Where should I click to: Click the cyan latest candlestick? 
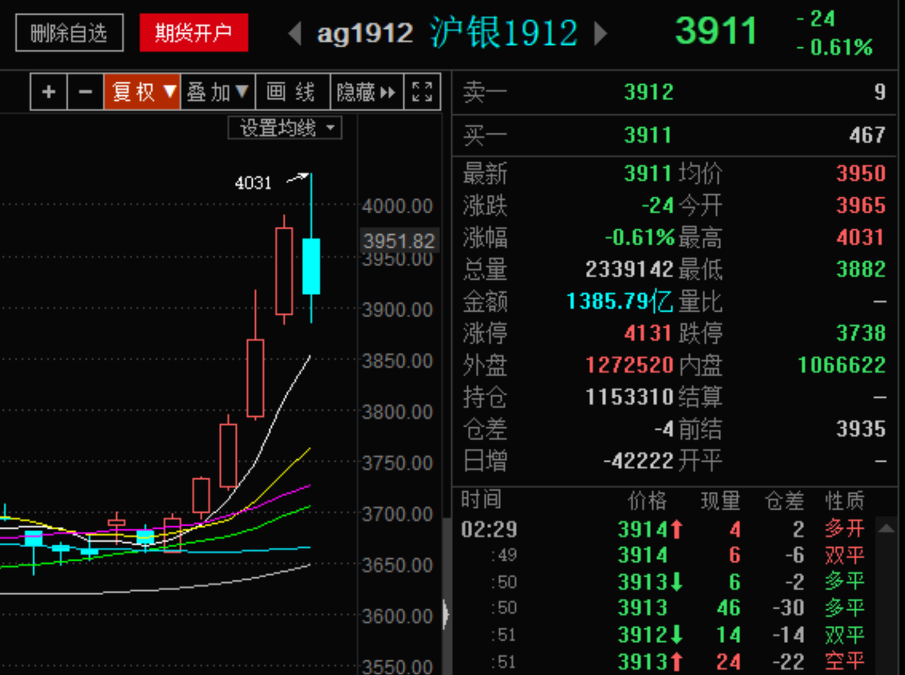311,266
